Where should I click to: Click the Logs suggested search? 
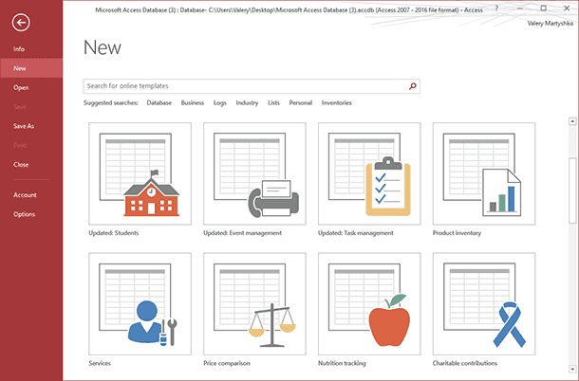pos(219,103)
